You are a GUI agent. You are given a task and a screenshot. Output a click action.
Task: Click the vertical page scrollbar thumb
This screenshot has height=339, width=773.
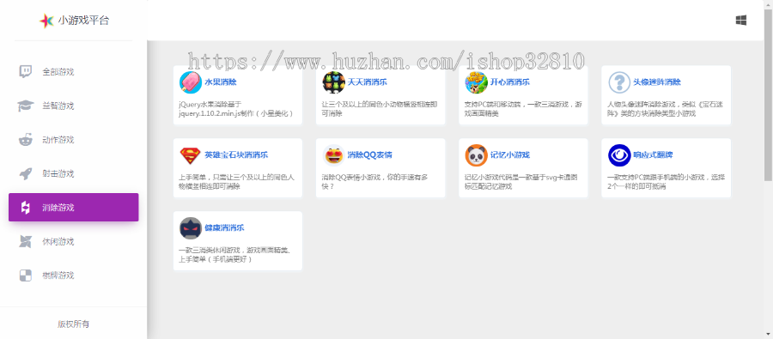768,94
